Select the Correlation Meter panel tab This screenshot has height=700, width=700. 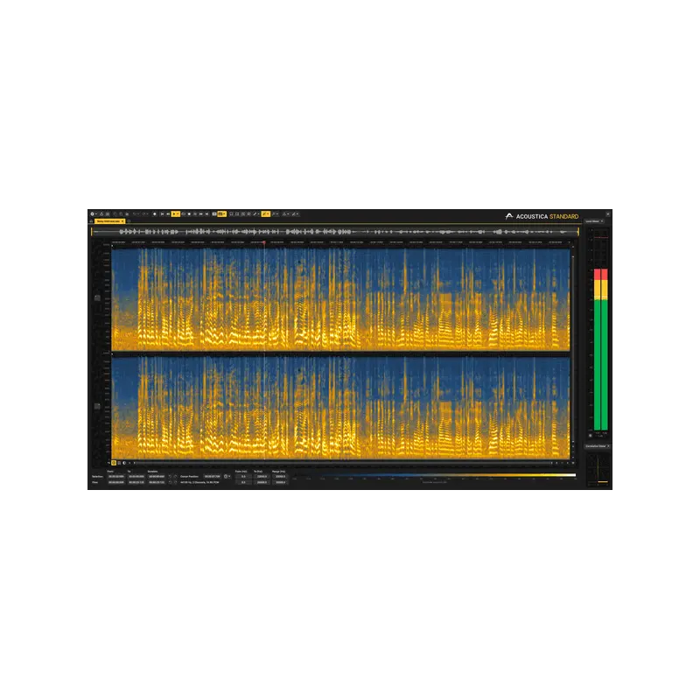pyautogui.click(x=596, y=446)
